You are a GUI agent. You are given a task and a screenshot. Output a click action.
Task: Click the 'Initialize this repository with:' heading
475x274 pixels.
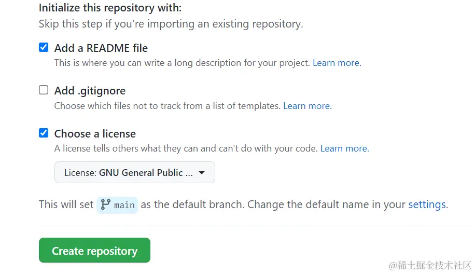[x=110, y=8]
